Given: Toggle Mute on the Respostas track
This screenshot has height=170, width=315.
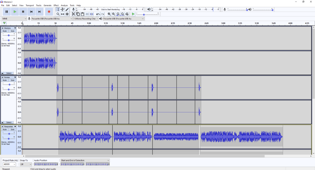Looking at the screenshot, I should pyautogui.click(x=5, y=130).
